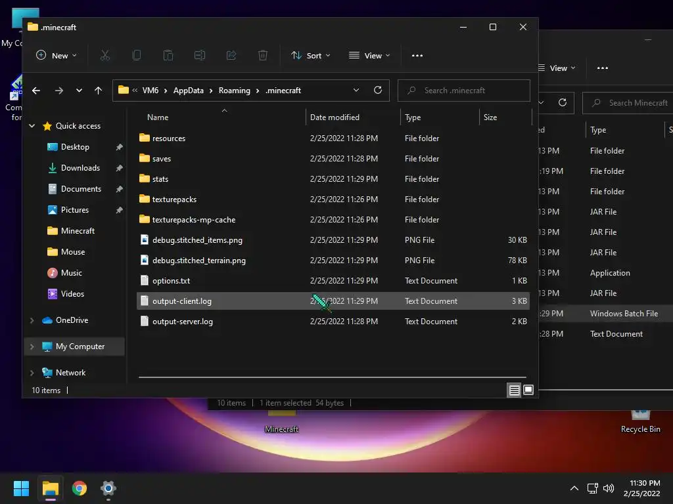The image size is (673, 504).
Task: Click the volume speaker tray icon
Action: tap(608, 488)
